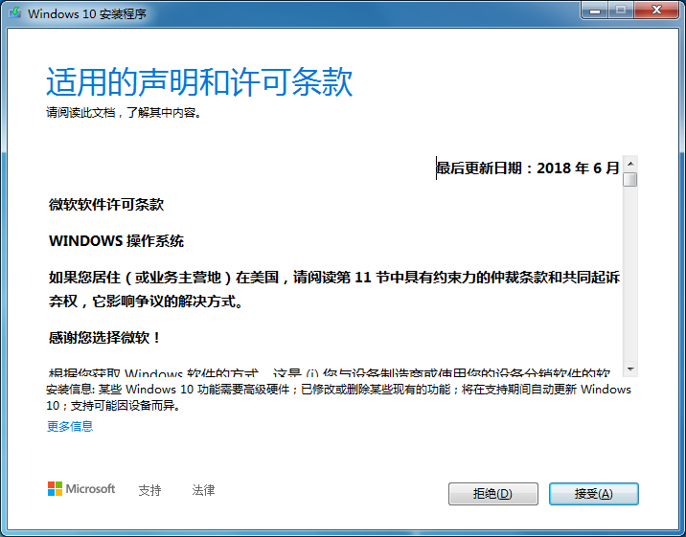The width and height of the screenshot is (686, 537).
Task: Click the 微软软件许可条款 line
Action: point(106,205)
